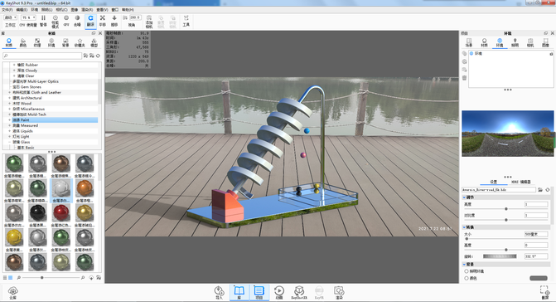This screenshot has width=556, height=302.
Task: Select the Dolly (推移) camera tool
Action: 114,21
